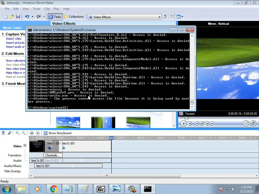Viewport: 259px width, 194px height.
Task: Play the preview in the monitor
Action: coord(184,124)
